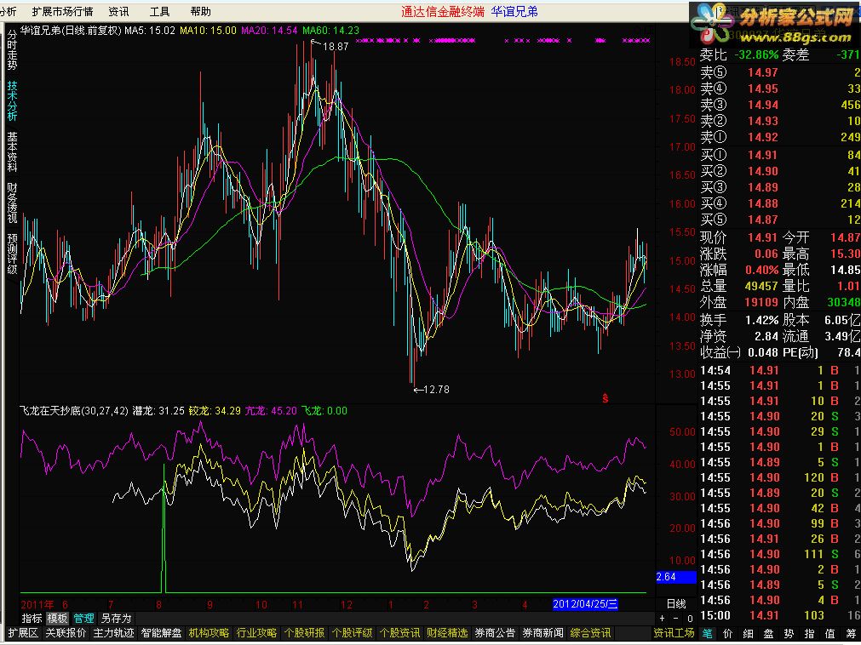Click the 0 reset chart icon

pos(690,618)
